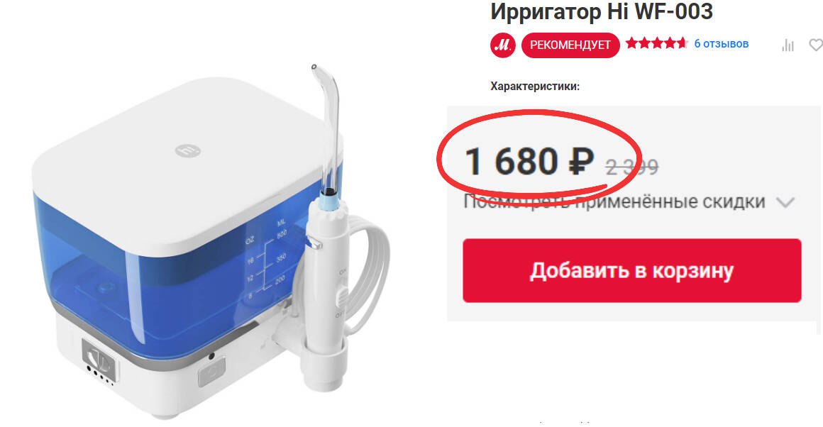This screenshot has width=823, height=427.
Task: Click the 'Характеристики:' section label
Action: 535,87
